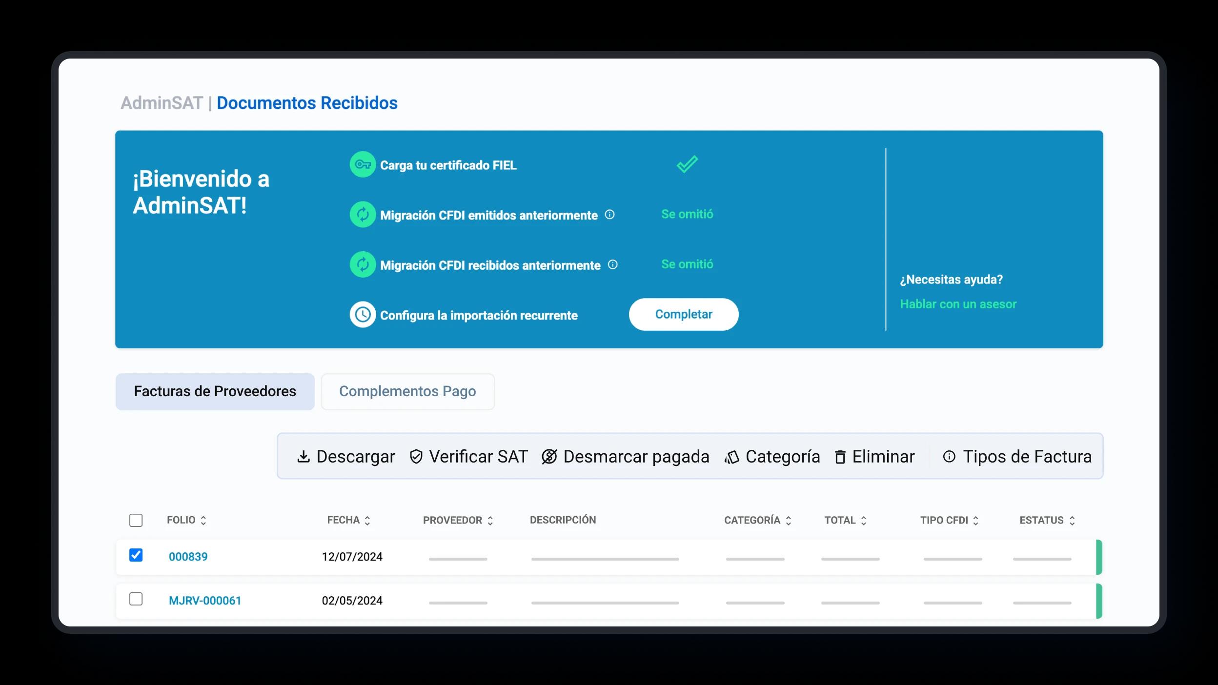The image size is (1218, 685).
Task: Click info icon next to CFDI emitidos
Action: point(609,215)
